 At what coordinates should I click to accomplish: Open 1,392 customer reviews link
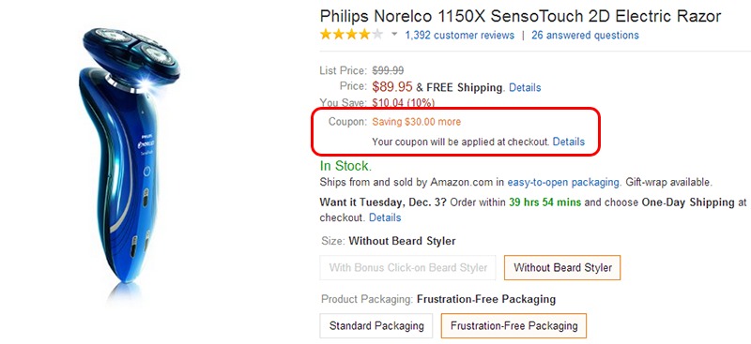(459, 35)
